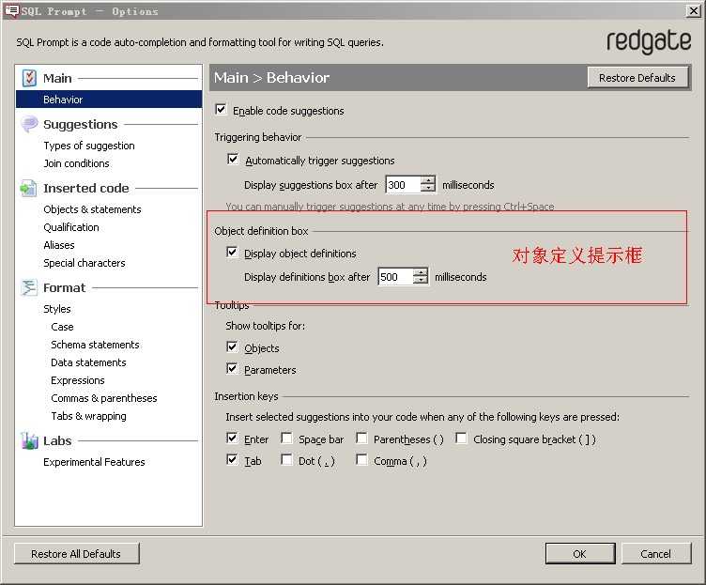Image resolution: width=706 pixels, height=585 pixels.
Task: Toggle Display object definitions checkbox
Action: 232,253
